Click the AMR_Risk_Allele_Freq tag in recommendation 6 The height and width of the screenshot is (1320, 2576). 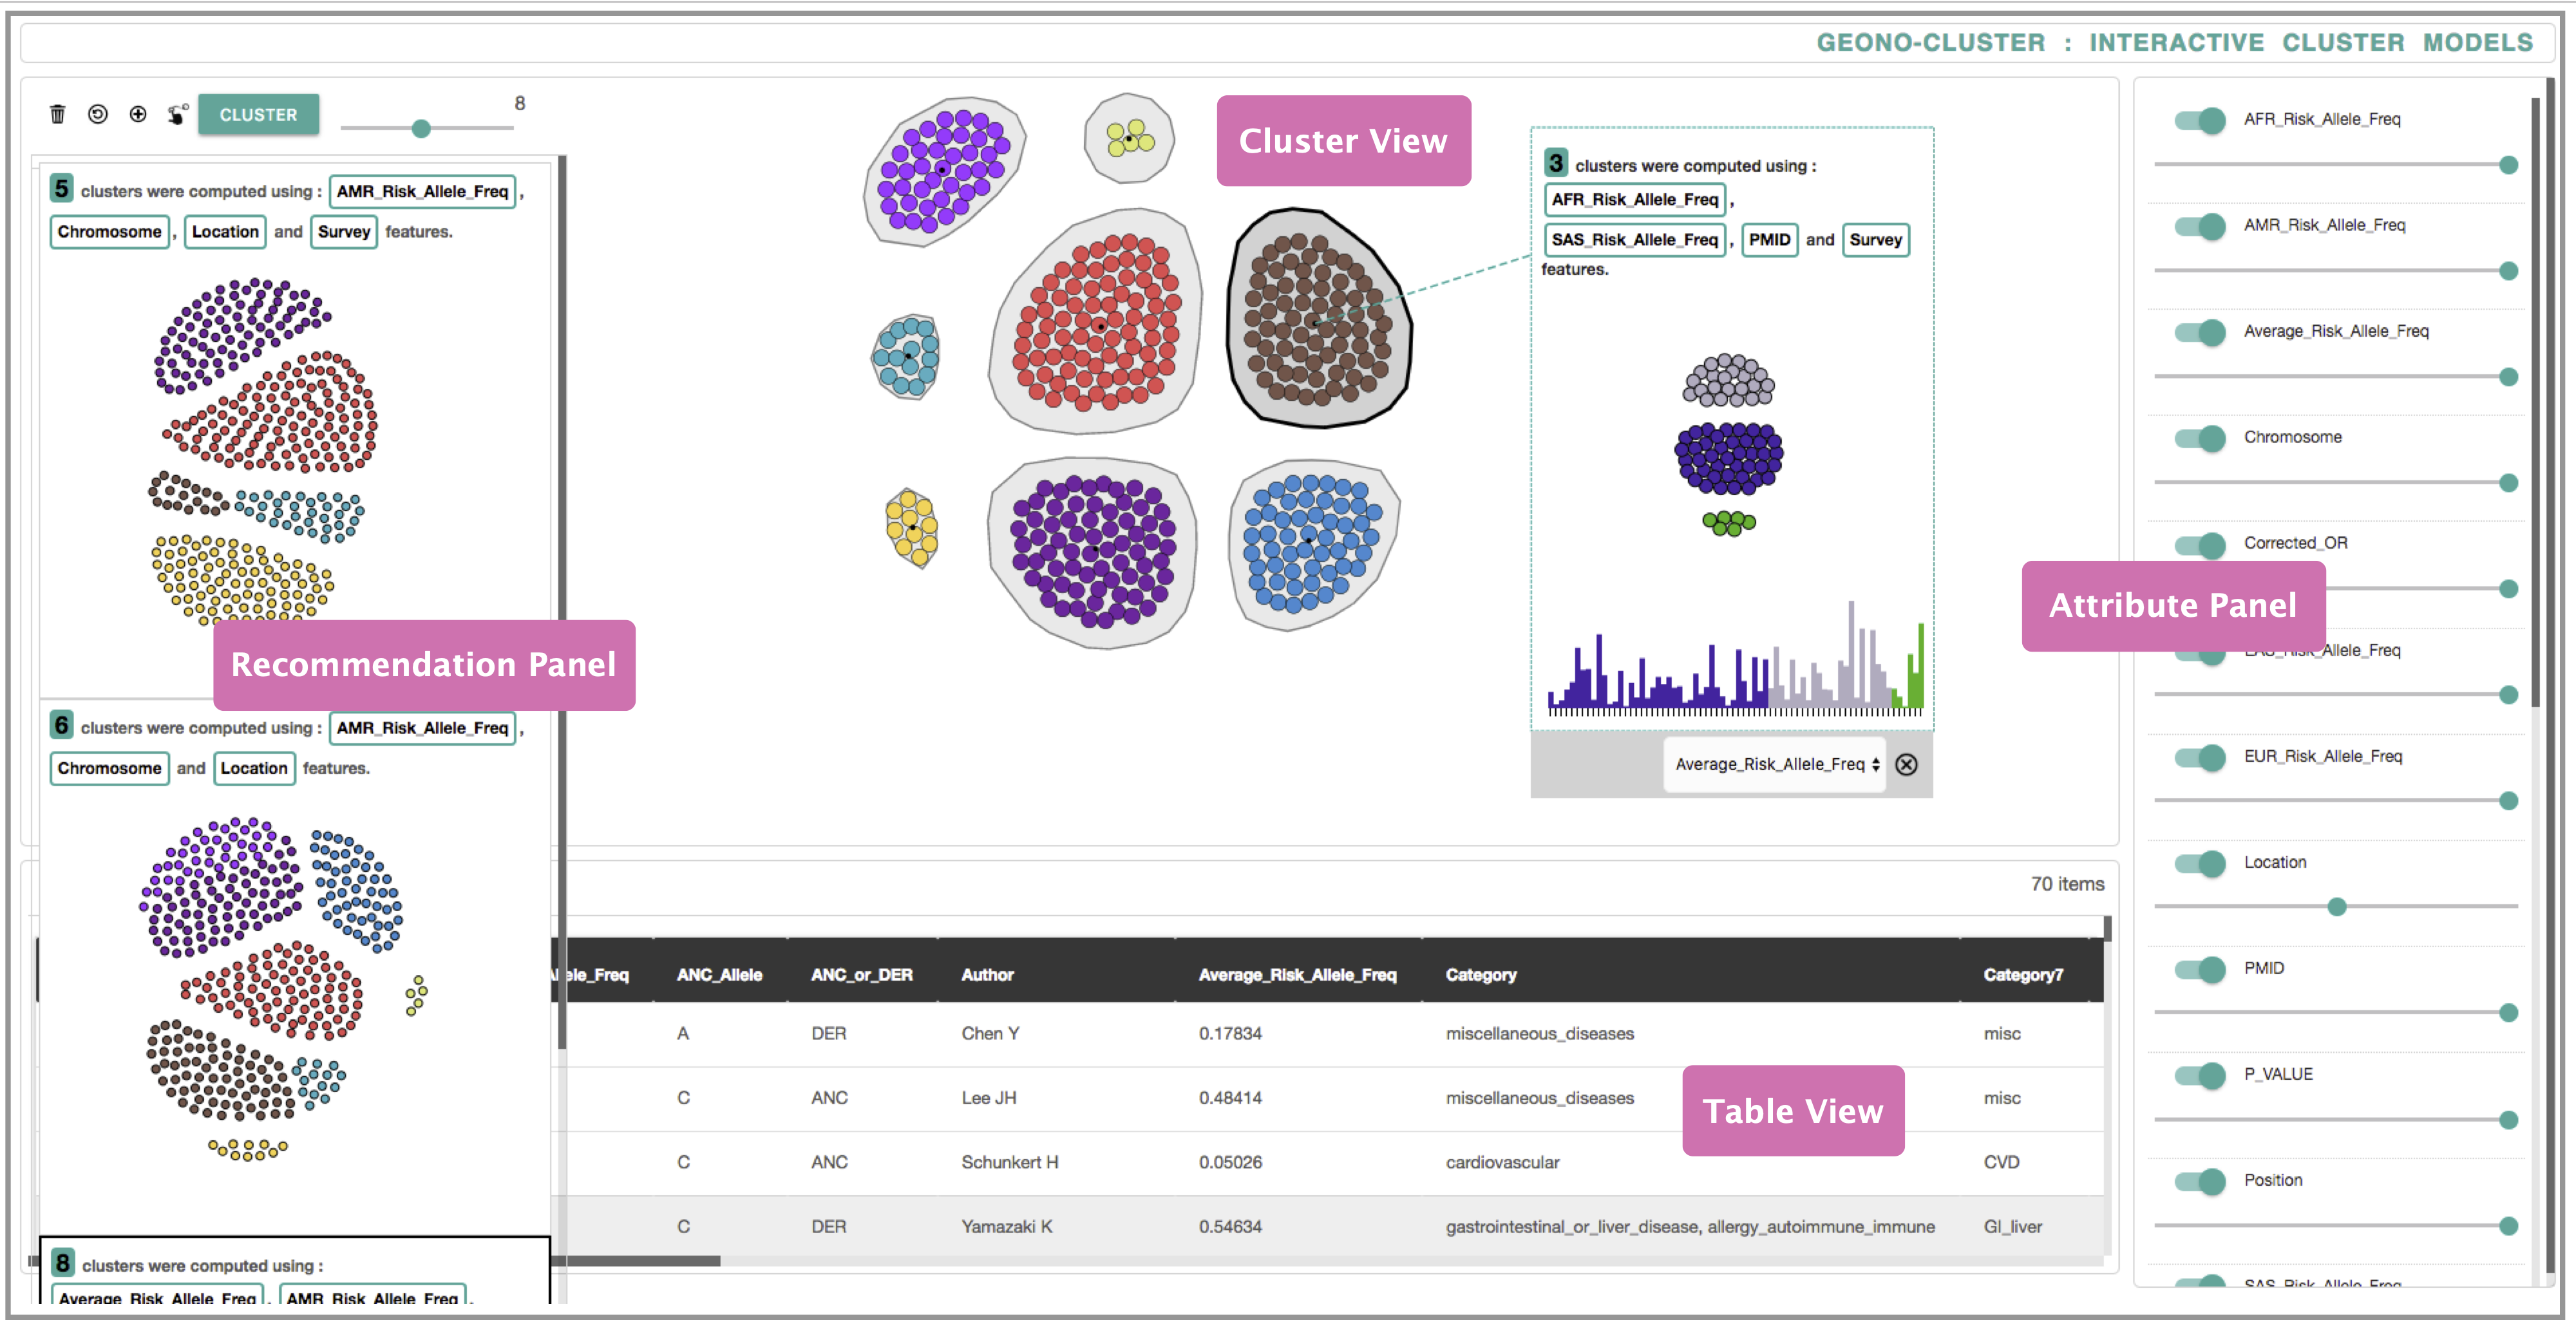421,728
